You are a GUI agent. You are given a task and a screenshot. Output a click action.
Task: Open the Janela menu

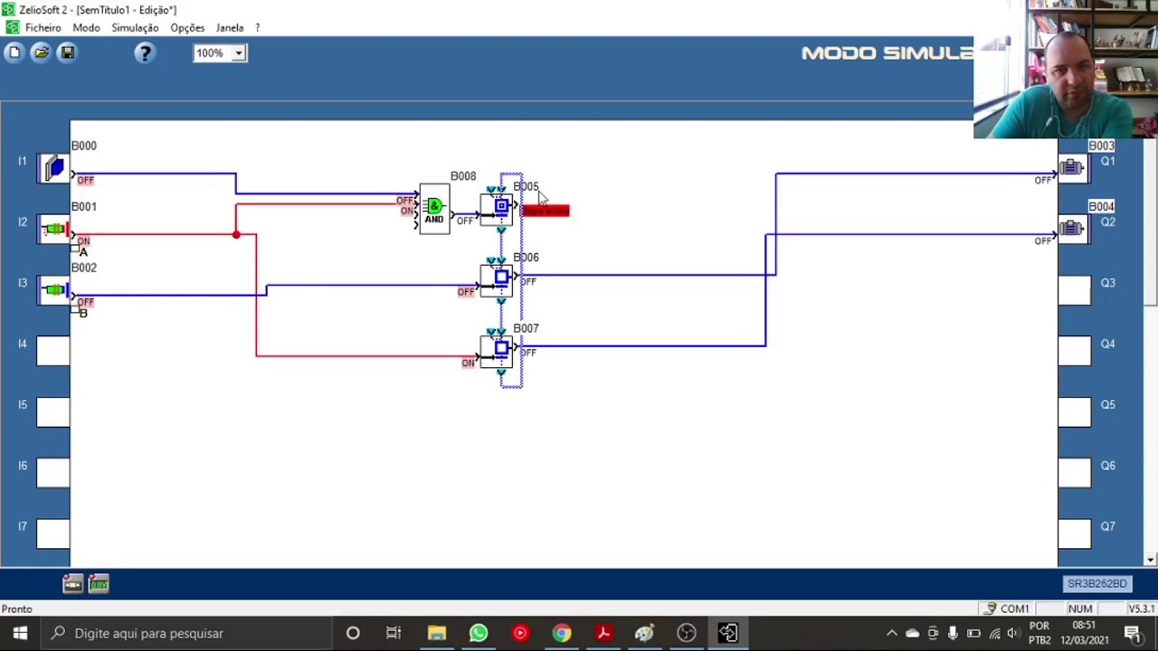pos(230,28)
